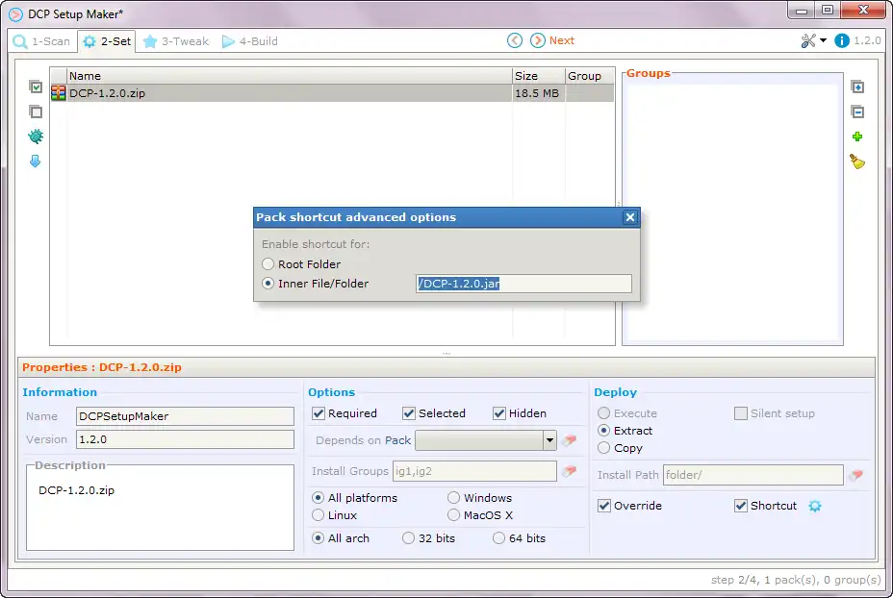Add a new group with green plus
The height and width of the screenshot is (598, 893).
(x=857, y=137)
